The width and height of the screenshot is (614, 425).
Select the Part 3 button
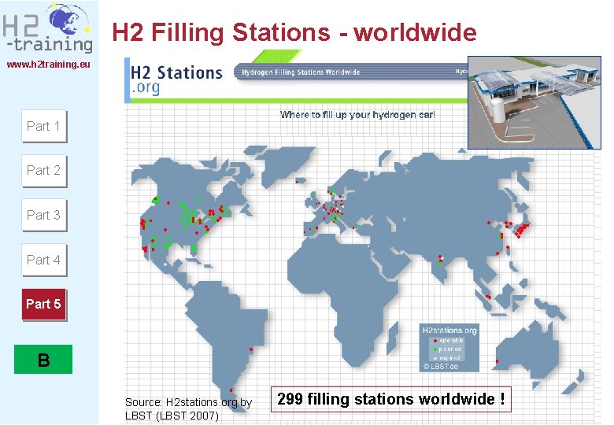[x=44, y=215]
